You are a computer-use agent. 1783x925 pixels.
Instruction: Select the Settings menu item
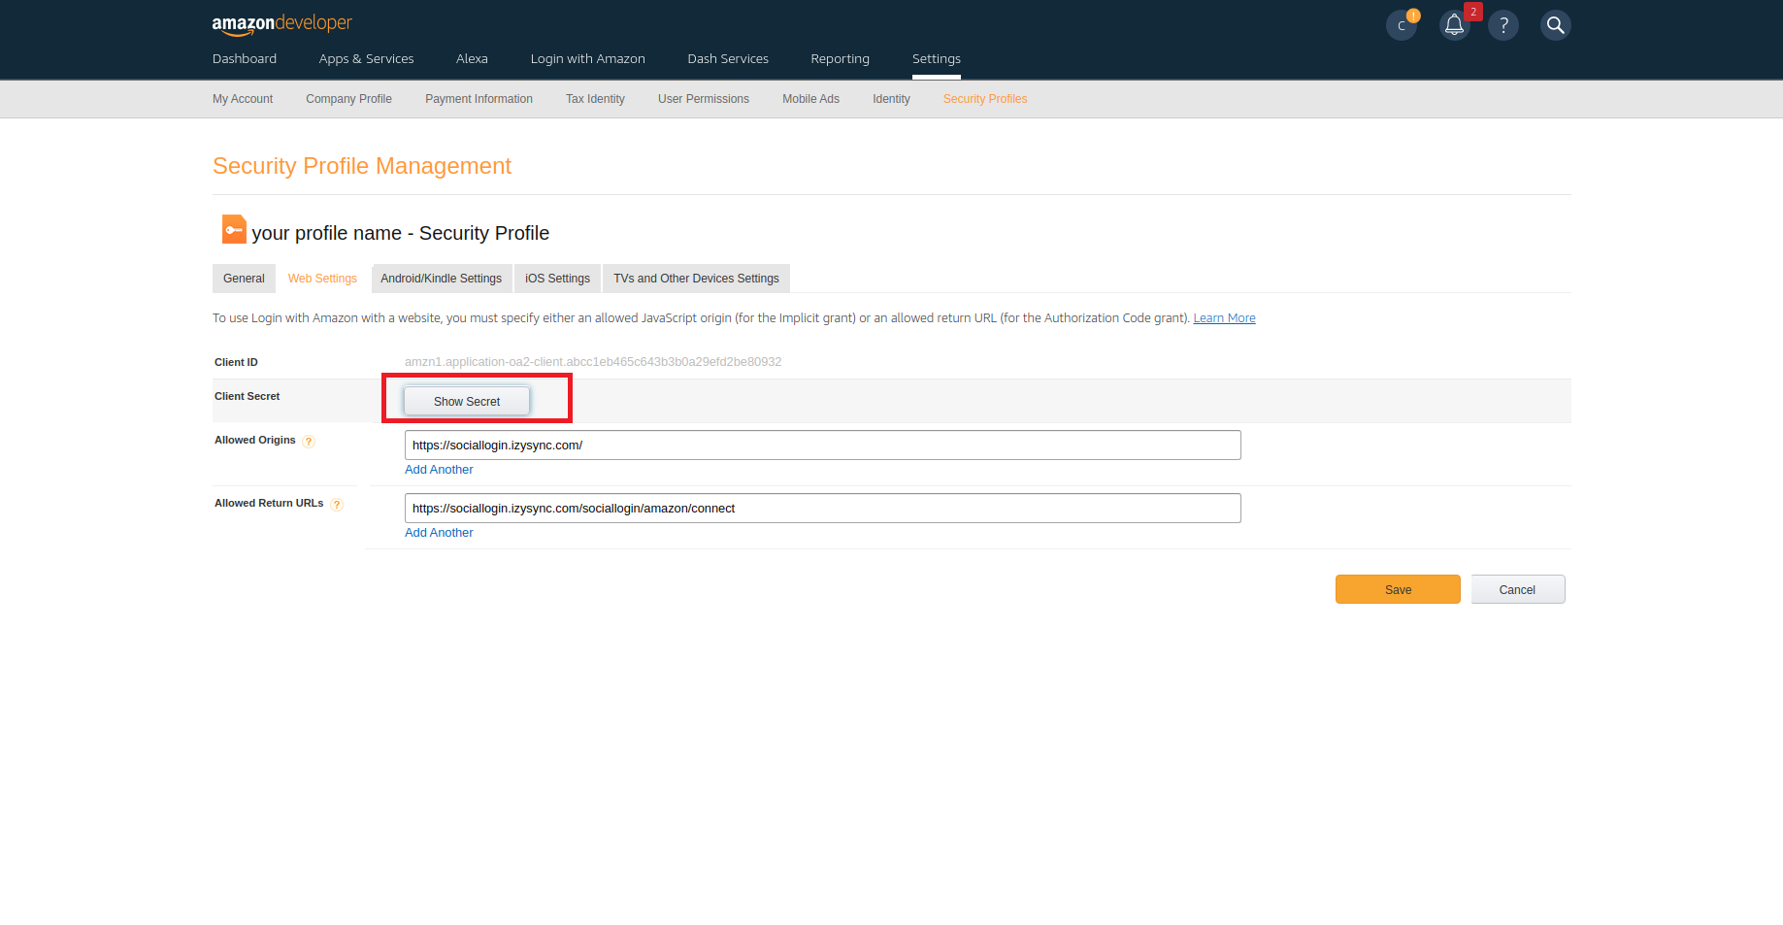pyautogui.click(x=937, y=59)
